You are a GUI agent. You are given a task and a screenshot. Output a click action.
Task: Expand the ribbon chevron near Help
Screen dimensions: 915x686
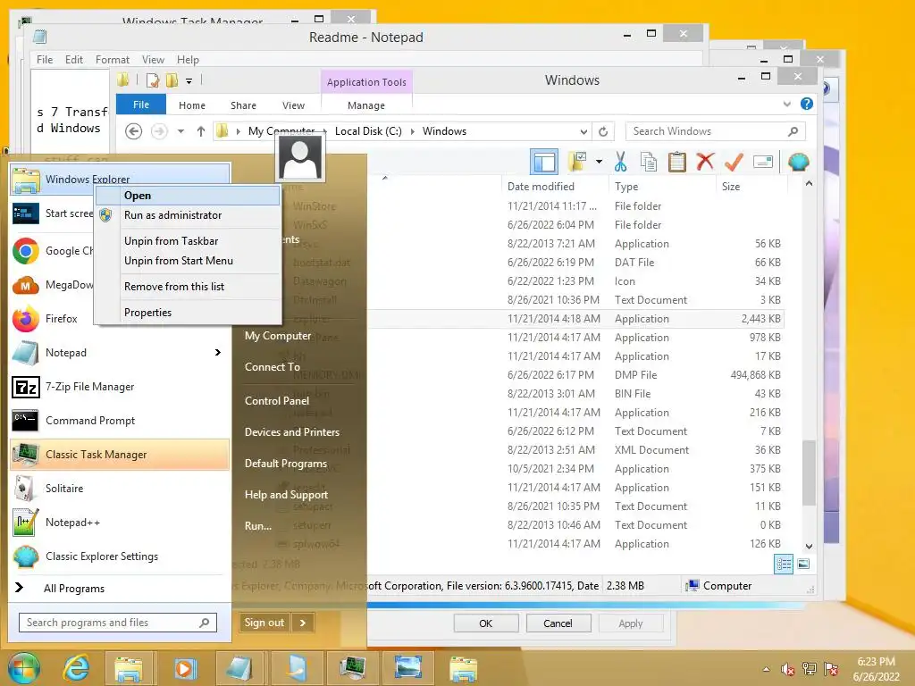click(x=786, y=104)
